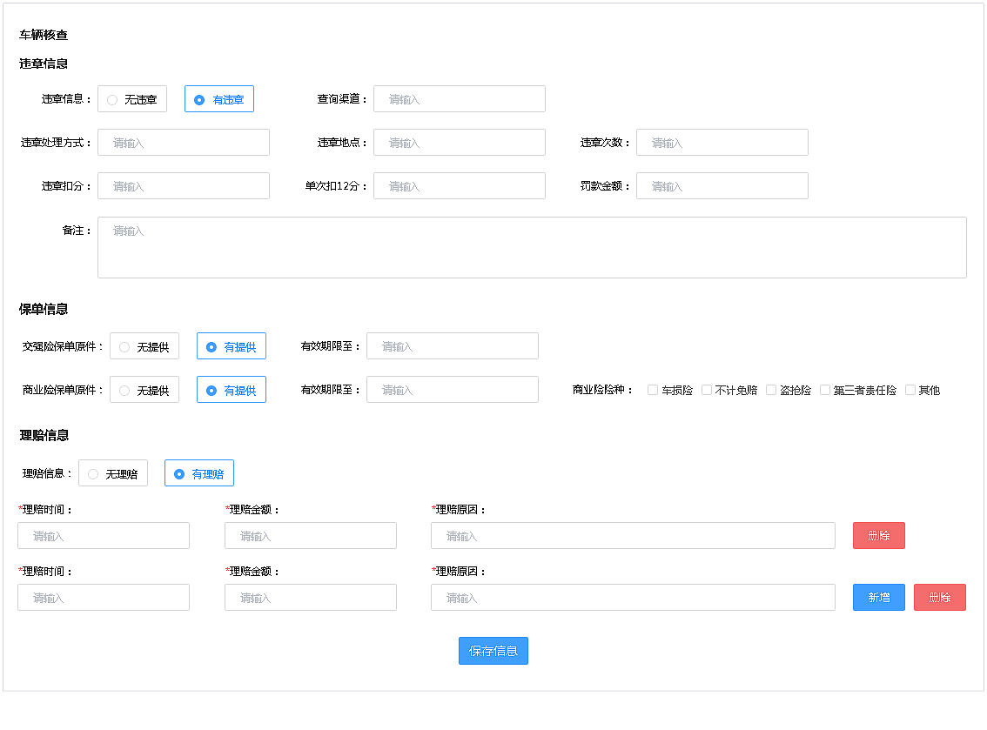Select the 无违章 radio option

(132, 99)
